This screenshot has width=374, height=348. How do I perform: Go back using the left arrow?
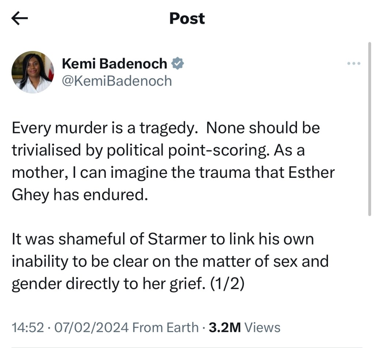pyautogui.click(x=20, y=18)
